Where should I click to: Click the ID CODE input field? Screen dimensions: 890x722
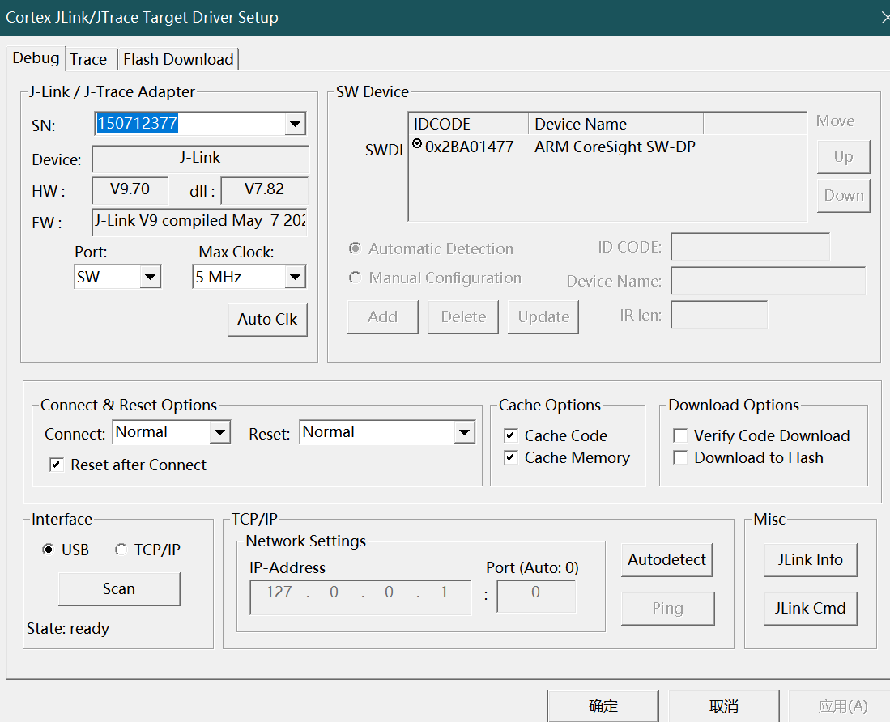pyautogui.click(x=751, y=247)
